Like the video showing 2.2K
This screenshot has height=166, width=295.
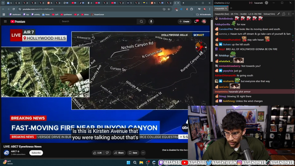pyautogui.click(x=97, y=153)
